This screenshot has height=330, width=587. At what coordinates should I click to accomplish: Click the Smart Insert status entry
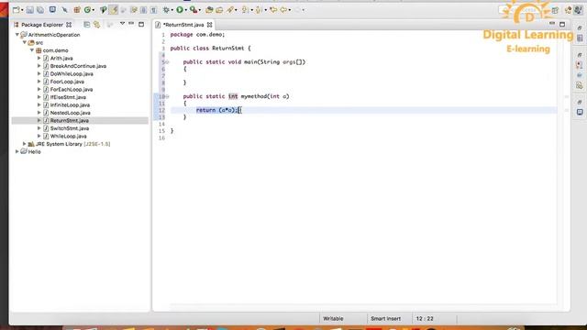pos(385,319)
